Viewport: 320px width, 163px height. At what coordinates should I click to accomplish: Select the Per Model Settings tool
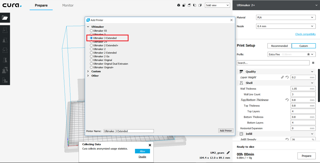(x=5, y=70)
